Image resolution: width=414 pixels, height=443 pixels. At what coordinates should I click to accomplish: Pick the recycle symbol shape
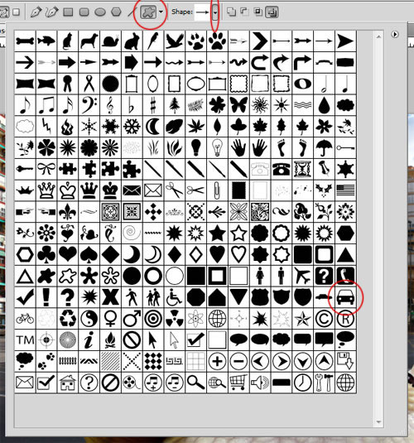coord(68,319)
